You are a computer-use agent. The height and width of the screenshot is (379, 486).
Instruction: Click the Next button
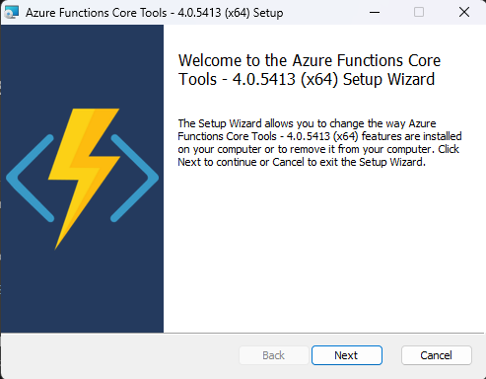coord(347,355)
